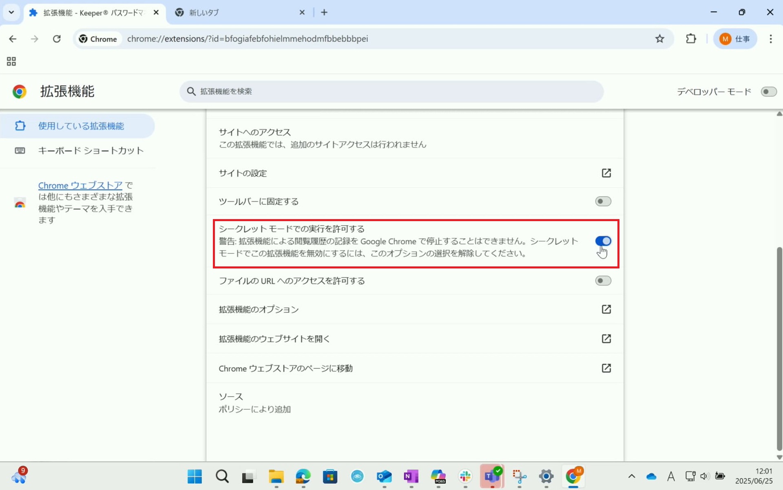This screenshot has height=490, width=783.
Task: Open the 仕事 profile menu button
Action: click(735, 39)
